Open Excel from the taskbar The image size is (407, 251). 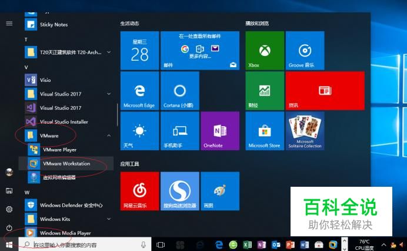click(x=248, y=245)
